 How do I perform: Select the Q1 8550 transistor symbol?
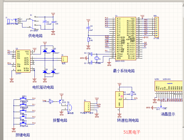(61, 102)
